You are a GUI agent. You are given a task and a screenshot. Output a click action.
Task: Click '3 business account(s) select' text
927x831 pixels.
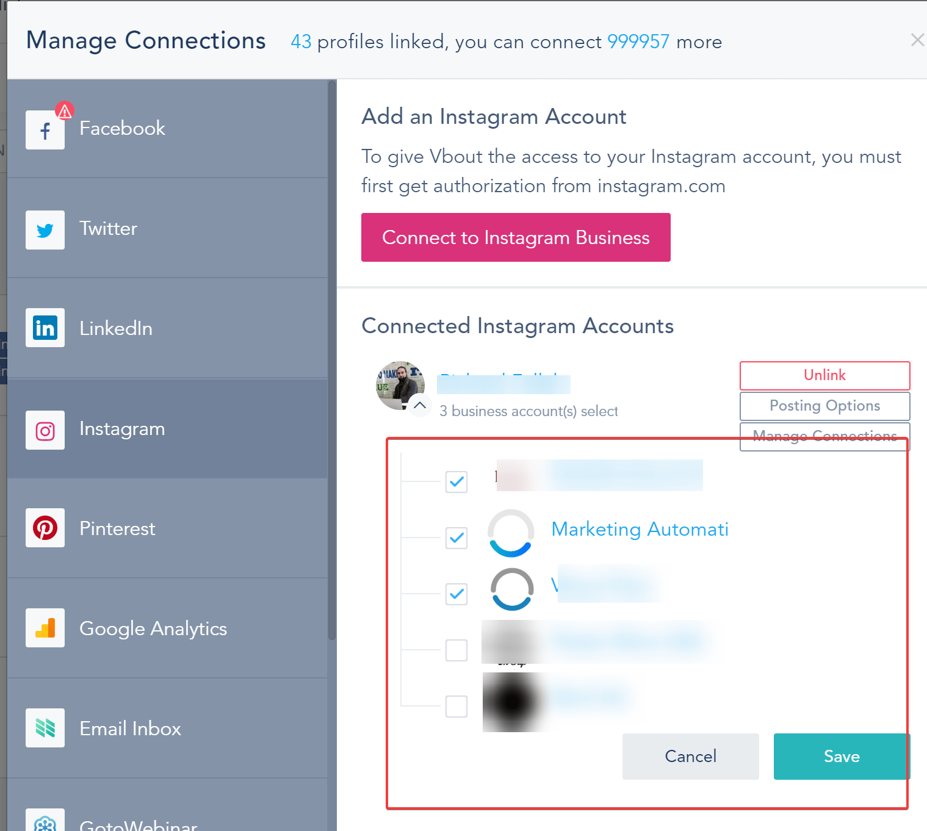point(528,411)
